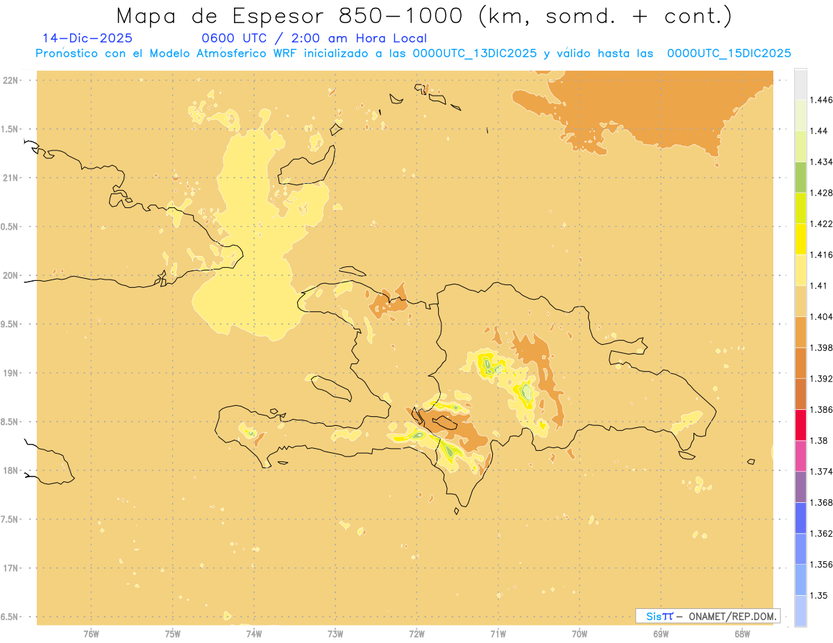This screenshot has width=833, height=643.
Task: Click the tan legend band between 1.404 and 1.41
Action: tap(800, 301)
